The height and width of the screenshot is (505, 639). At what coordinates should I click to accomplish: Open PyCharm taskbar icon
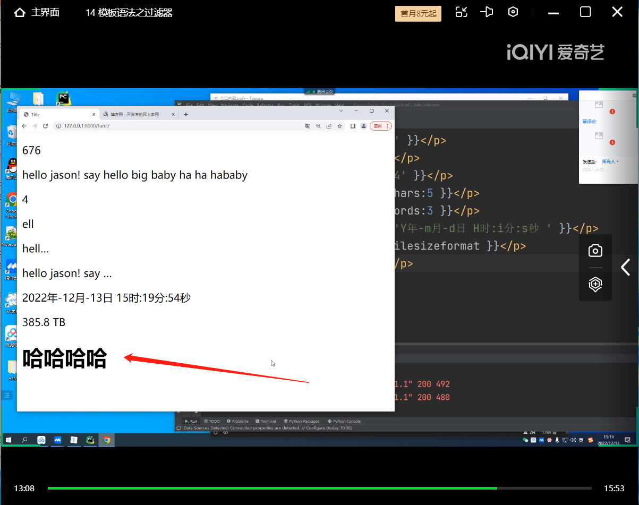coord(90,440)
